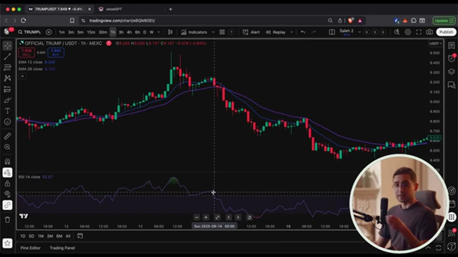458x257 pixels.
Task: Open the favorites star toolbar
Action: point(8,243)
